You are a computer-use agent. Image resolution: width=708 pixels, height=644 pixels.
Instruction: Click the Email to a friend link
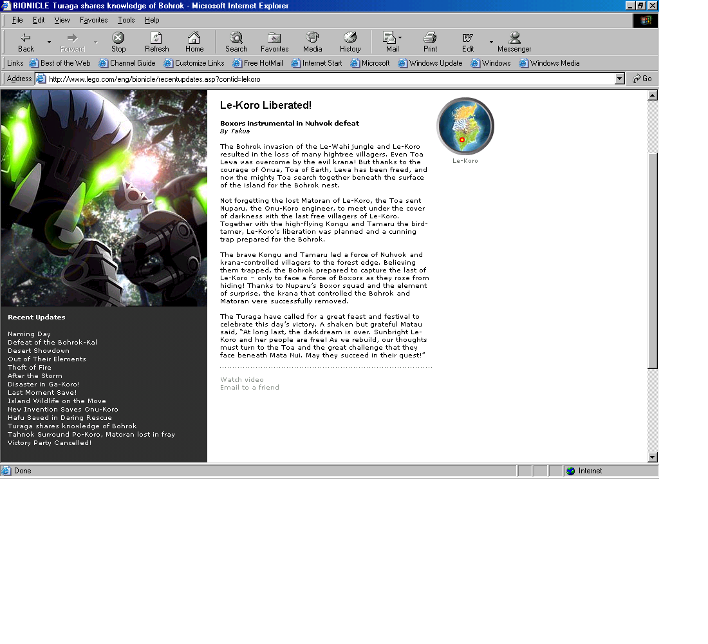249,387
